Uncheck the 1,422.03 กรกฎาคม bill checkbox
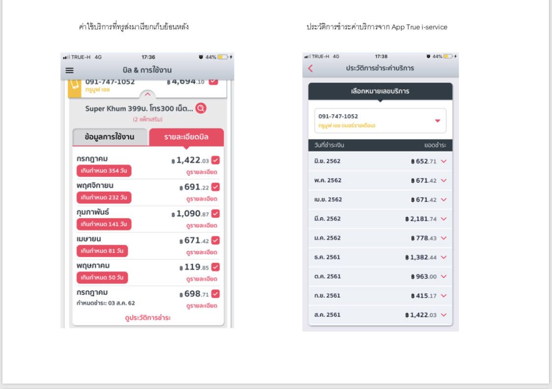 tap(215, 160)
